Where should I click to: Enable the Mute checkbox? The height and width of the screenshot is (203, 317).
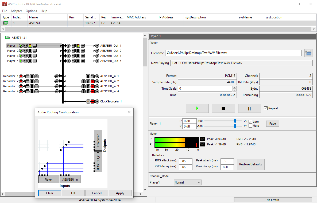[x=250, y=126]
